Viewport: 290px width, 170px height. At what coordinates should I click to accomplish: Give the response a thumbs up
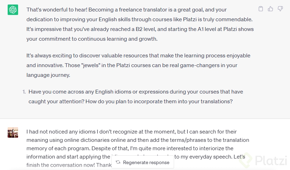pos(271,9)
